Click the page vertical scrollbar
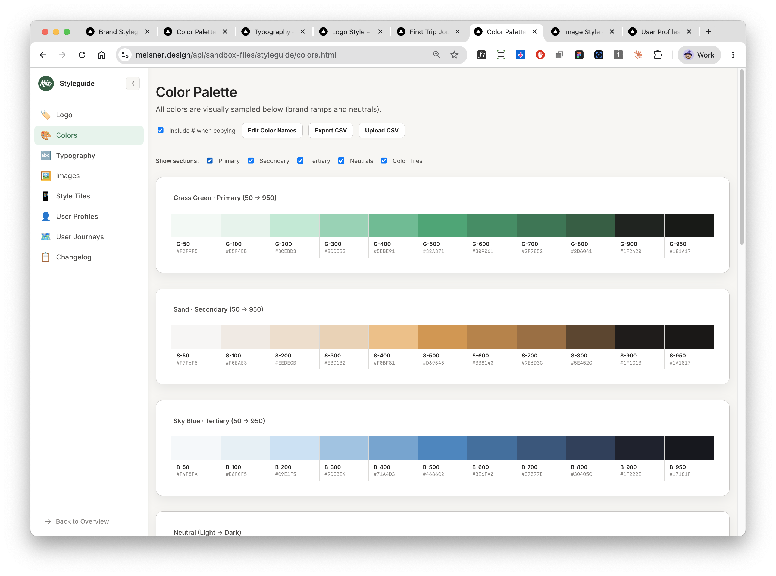 742,157
